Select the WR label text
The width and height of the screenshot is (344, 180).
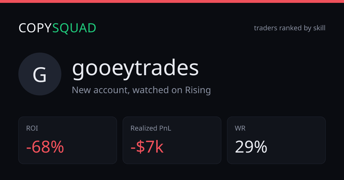(x=240, y=128)
